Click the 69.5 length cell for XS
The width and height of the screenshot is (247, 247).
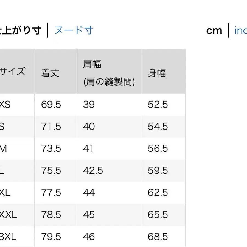[50, 105]
